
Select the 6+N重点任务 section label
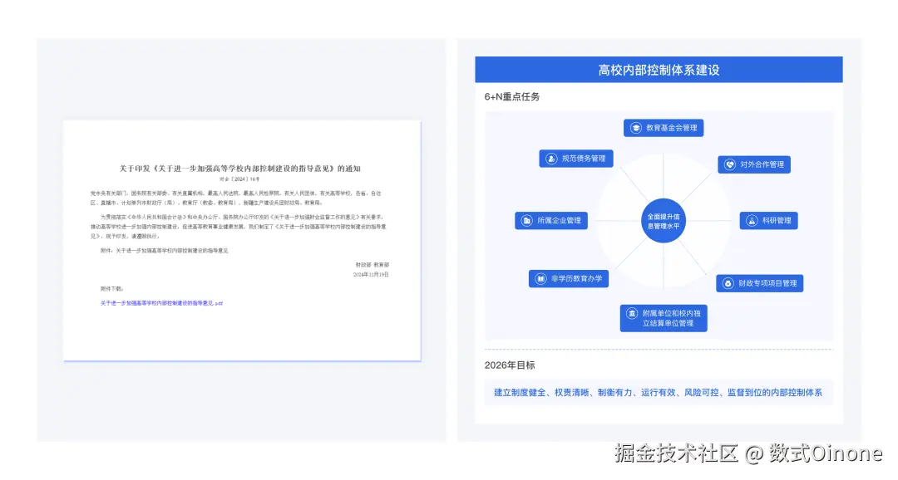pos(511,96)
